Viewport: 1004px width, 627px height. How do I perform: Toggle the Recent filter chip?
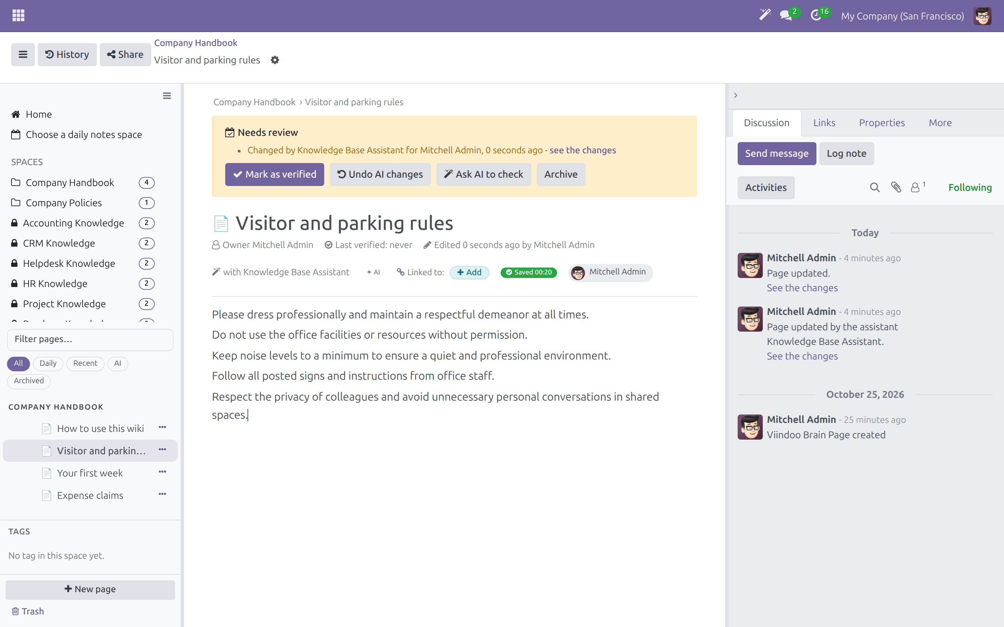coord(85,363)
